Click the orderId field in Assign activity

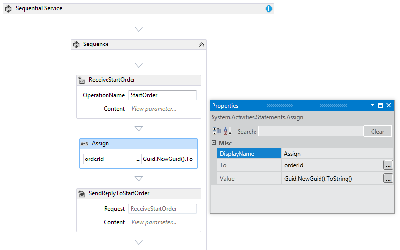(x=109, y=159)
